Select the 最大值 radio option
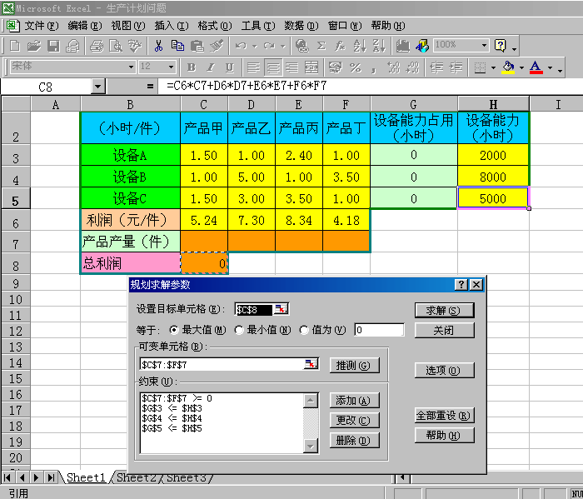The width and height of the screenshot is (583, 499). [173, 330]
